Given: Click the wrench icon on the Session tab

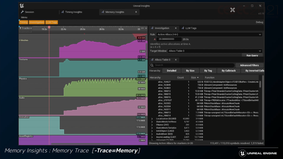Looking at the screenshot, I should pyautogui.click(x=23, y=12).
